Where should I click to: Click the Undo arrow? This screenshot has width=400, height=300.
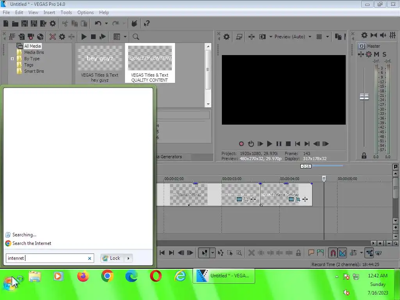[98, 23]
